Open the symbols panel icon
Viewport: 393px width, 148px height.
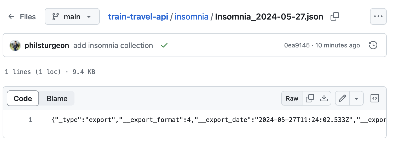pos(375,98)
